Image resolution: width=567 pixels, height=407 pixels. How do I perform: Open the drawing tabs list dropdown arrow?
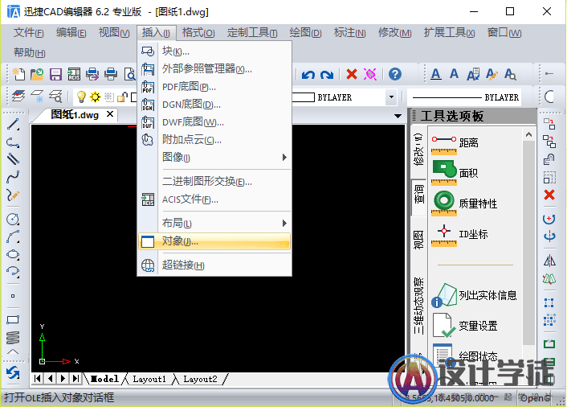(x=398, y=117)
